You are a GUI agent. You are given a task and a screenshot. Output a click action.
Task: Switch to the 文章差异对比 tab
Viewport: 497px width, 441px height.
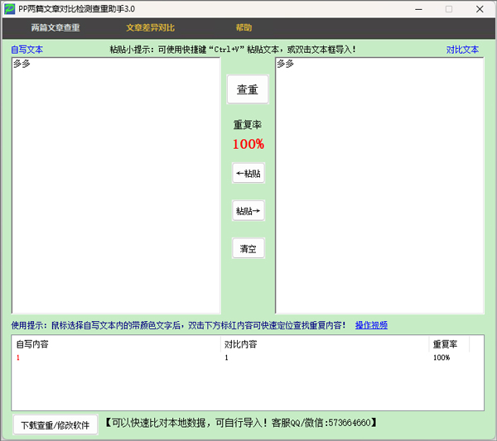(150, 28)
